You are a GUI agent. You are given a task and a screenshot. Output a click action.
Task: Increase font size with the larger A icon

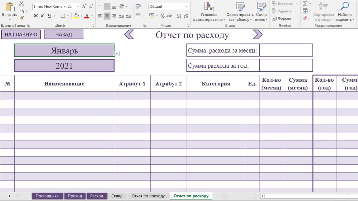point(84,7)
